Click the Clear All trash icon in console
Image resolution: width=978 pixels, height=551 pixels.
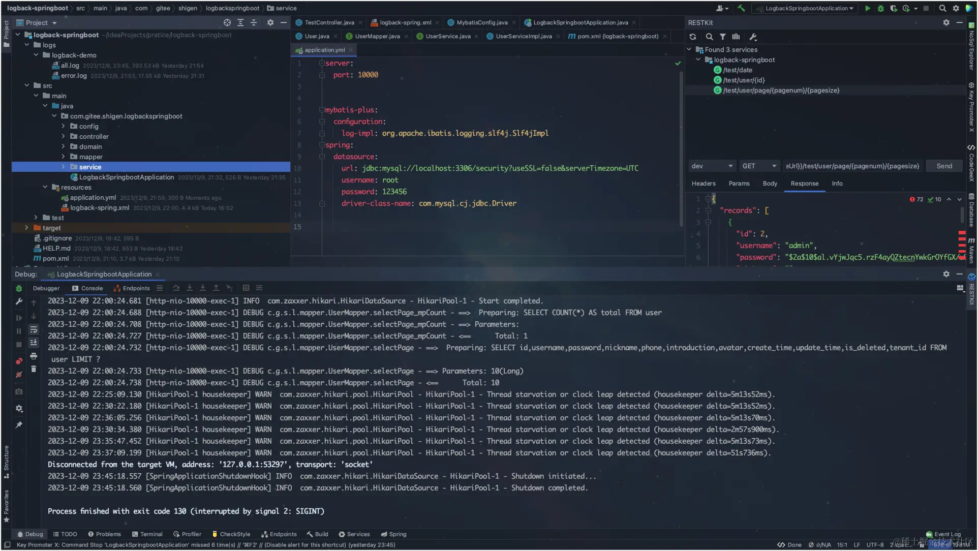(x=34, y=369)
